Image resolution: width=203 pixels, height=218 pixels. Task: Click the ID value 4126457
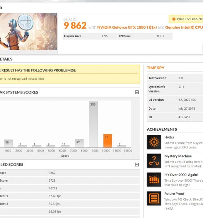click(x=184, y=117)
